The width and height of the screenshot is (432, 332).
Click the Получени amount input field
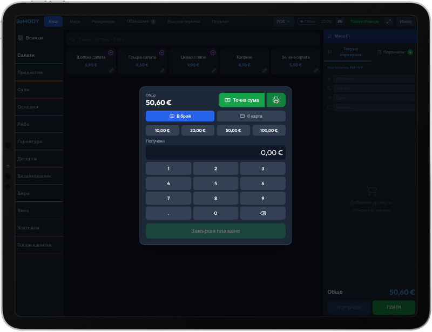[215, 153]
